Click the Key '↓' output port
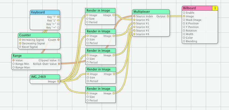The height and width of the screenshot is (110, 229). (x=58, y=20)
